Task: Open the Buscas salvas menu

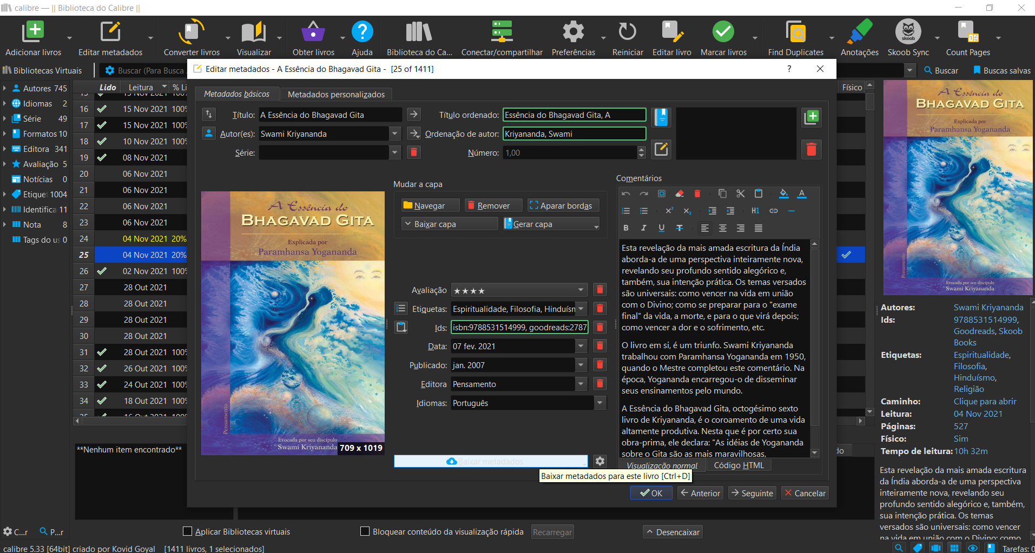Action: (x=1001, y=70)
